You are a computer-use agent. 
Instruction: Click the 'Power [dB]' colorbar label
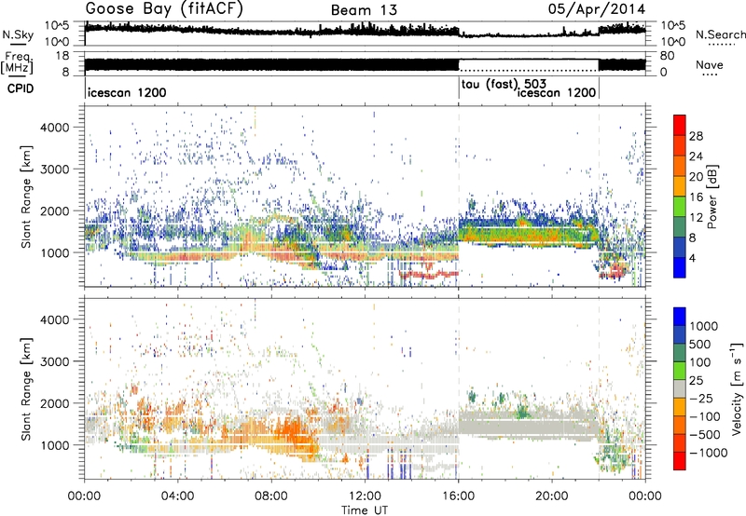711,197
